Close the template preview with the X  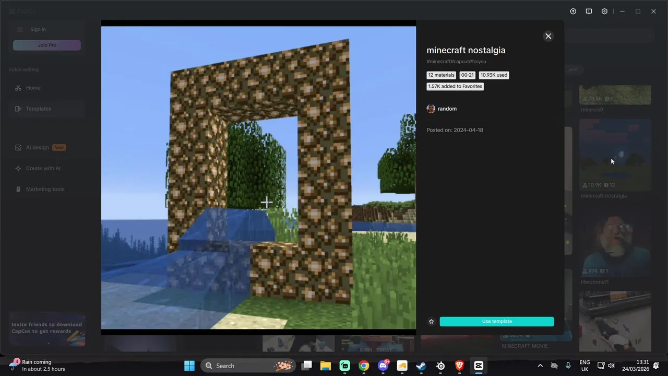548,36
